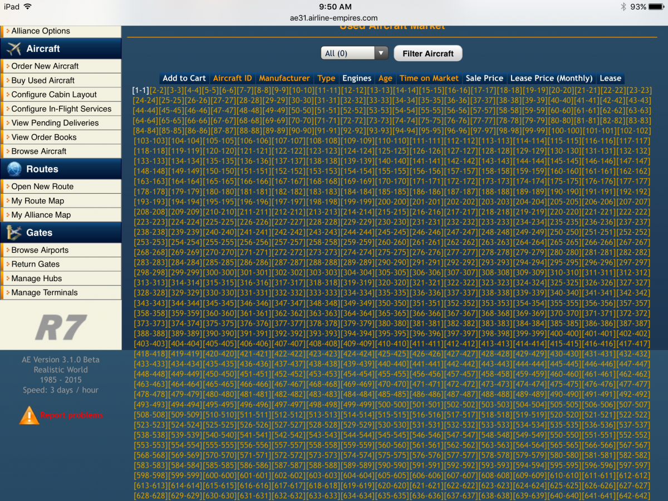The image size is (668, 501).
Task: Go to page link [450-450]
Action: point(220,374)
